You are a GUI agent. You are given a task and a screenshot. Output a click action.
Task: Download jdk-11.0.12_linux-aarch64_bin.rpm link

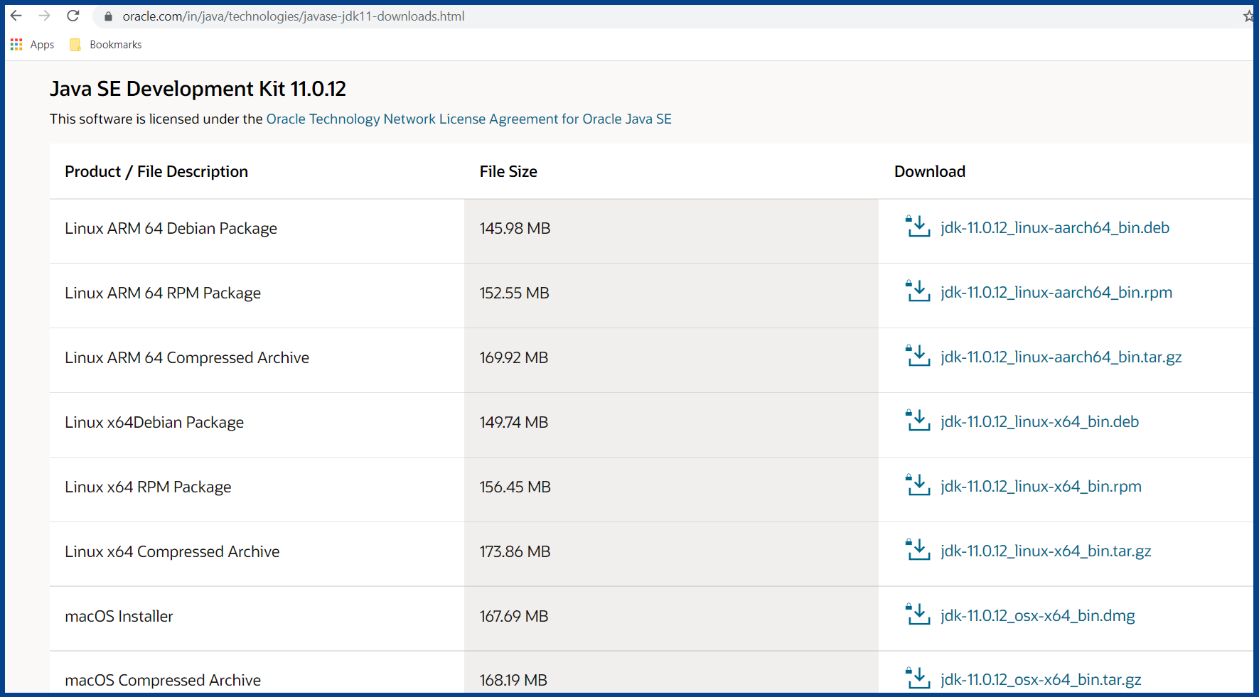pyautogui.click(x=1056, y=293)
